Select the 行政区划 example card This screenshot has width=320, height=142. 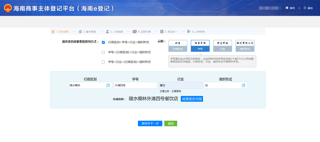click(x=178, y=46)
